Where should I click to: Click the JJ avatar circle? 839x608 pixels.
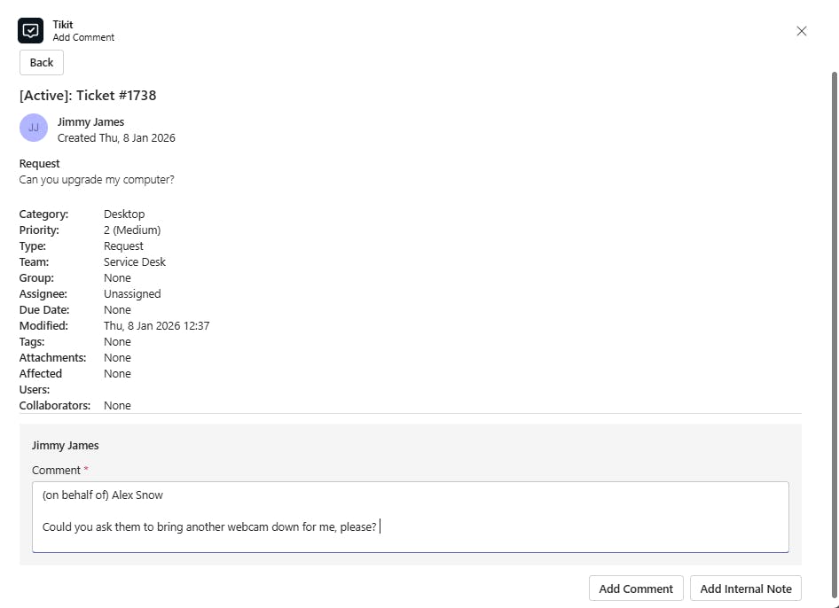point(34,128)
